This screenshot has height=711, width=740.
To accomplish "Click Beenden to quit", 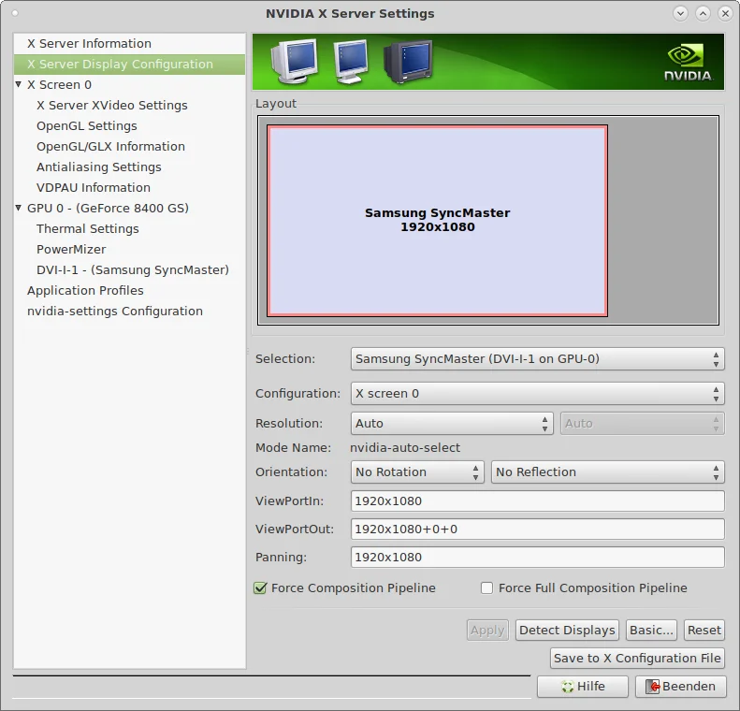I will (680, 687).
